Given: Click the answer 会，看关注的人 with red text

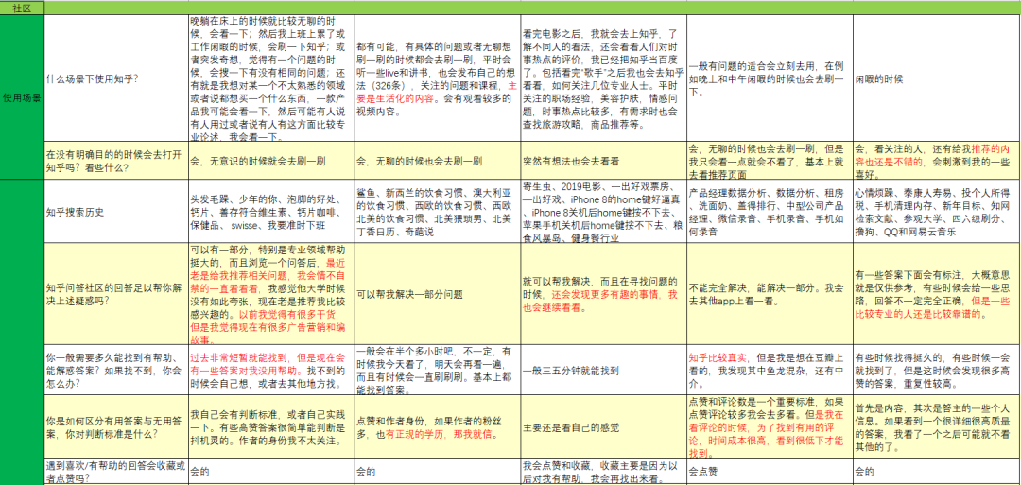Looking at the screenshot, I should tap(937, 160).
